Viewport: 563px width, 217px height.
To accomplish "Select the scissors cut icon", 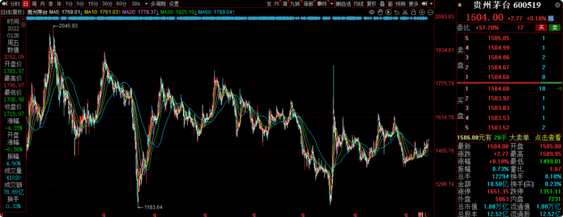I will (x=405, y=12).
